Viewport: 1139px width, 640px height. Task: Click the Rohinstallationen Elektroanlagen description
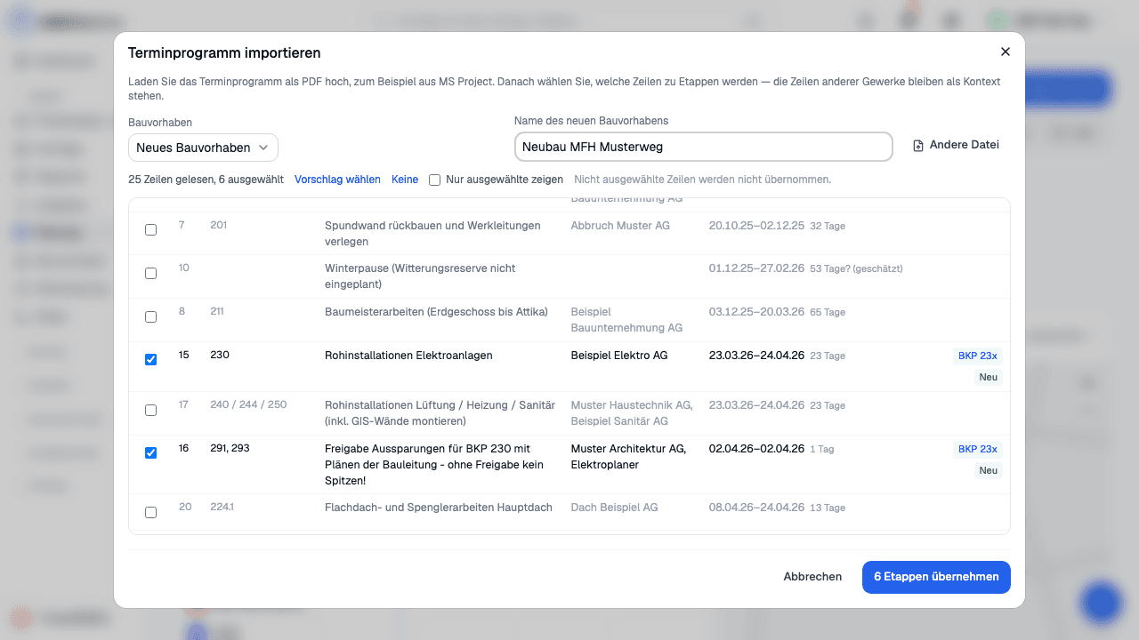408,356
